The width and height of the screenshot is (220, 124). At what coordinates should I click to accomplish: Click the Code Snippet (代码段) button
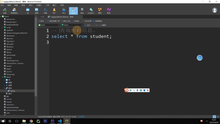click(x=76, y=21)
